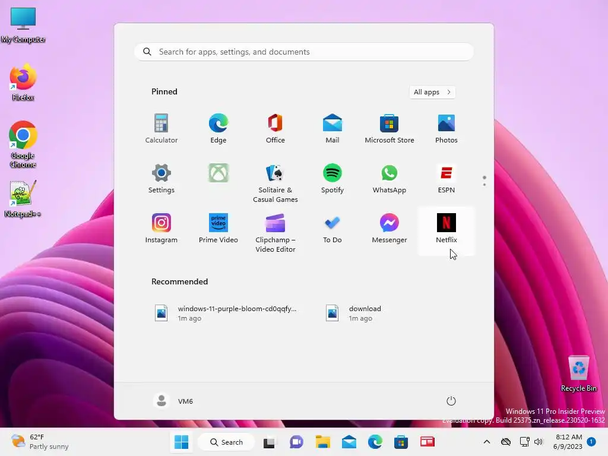Open the recommended windows-11-purple-bloom file
This screenshot has width=608, height=456.
pyautogui.click(x=226, y=313)
